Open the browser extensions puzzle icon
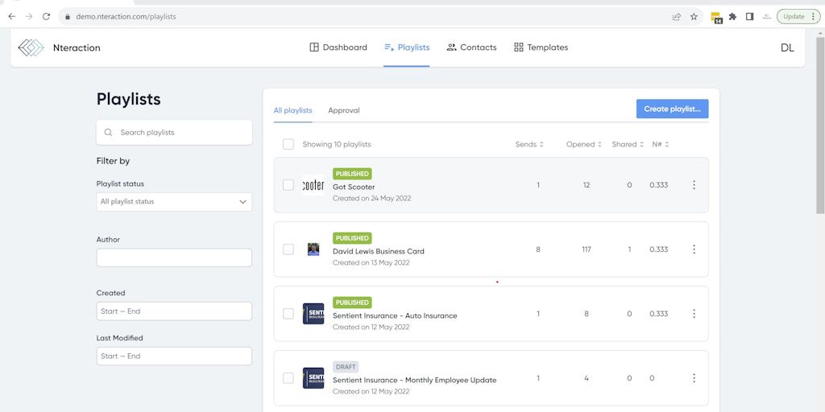The height and width of the screenshot is (412, 825). coord(732,16)
